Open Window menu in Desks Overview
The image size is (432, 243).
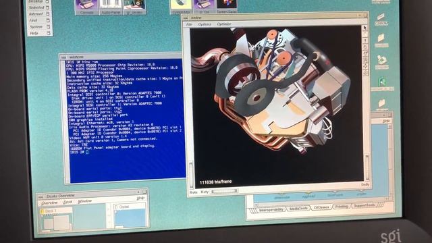pos(84,201)
